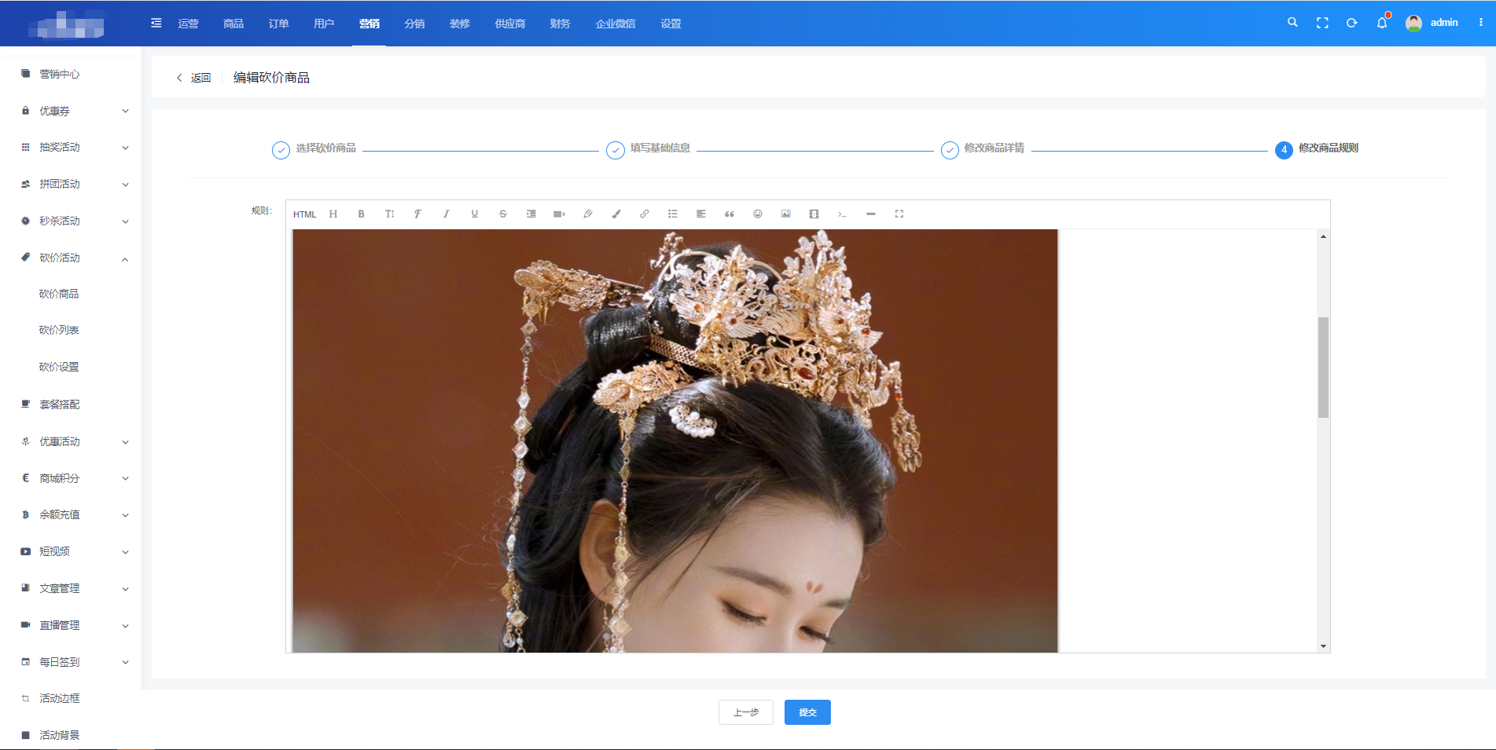Open the emoji picker
The image size is (1496, 750).
[x=758, y=214]
